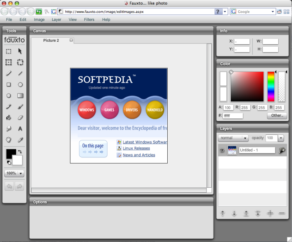The height and width of the screenshot is (242, 292).
Task: Open layer effects icon for Untitled - 1
Action: tap(282, 150)
